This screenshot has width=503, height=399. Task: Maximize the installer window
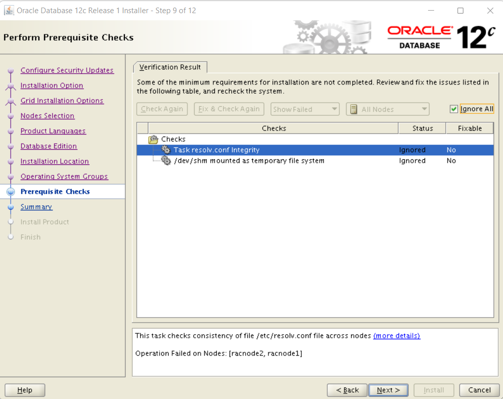[460, 11]
